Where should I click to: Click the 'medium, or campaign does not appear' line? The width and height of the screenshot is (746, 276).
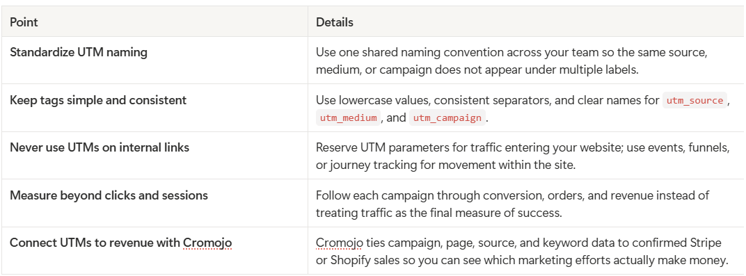point(477,70)
